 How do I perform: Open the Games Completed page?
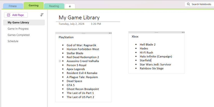tap(19, 35)
